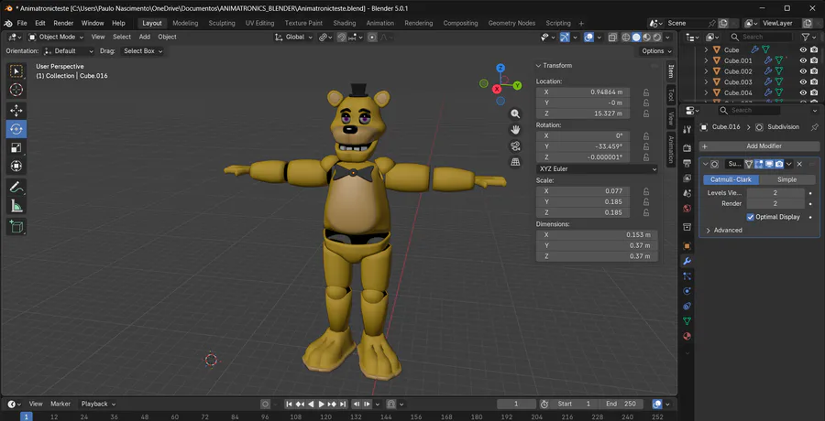The width and height of the screenshot is (825, 421).
Task: Open the Object Constraints properties tab
Action: [687, 306]
